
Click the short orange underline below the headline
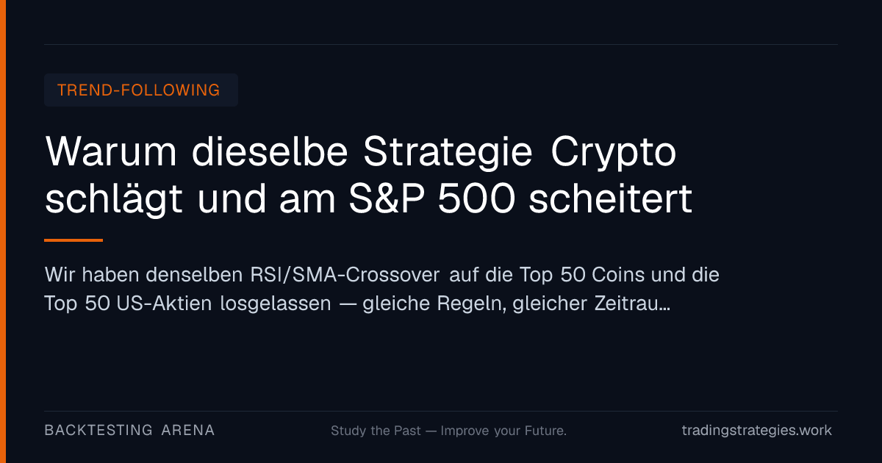pos(73,240)
